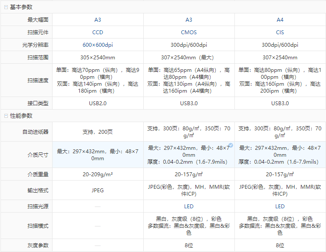Click the 305×2540mm scan range cell

point(98,58)
